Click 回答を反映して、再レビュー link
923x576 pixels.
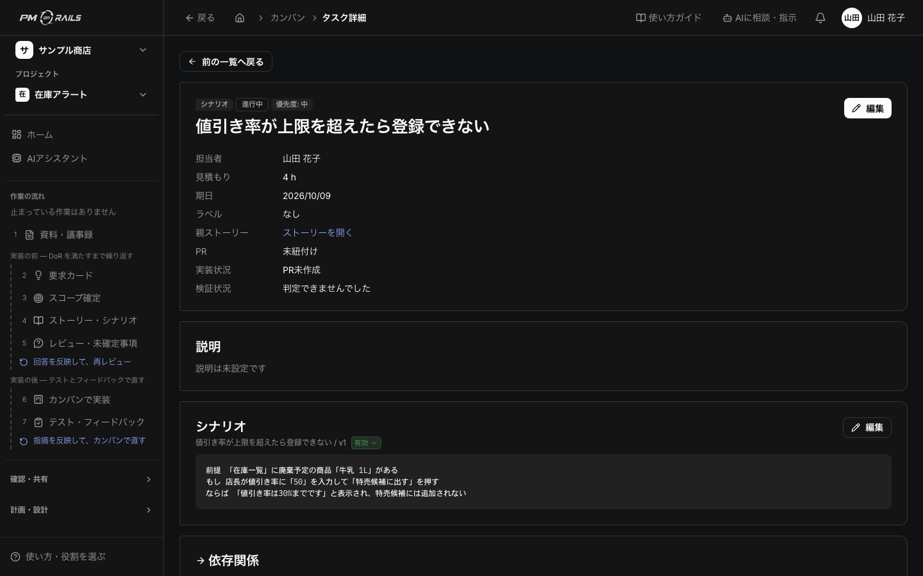[x=82, y=362]
